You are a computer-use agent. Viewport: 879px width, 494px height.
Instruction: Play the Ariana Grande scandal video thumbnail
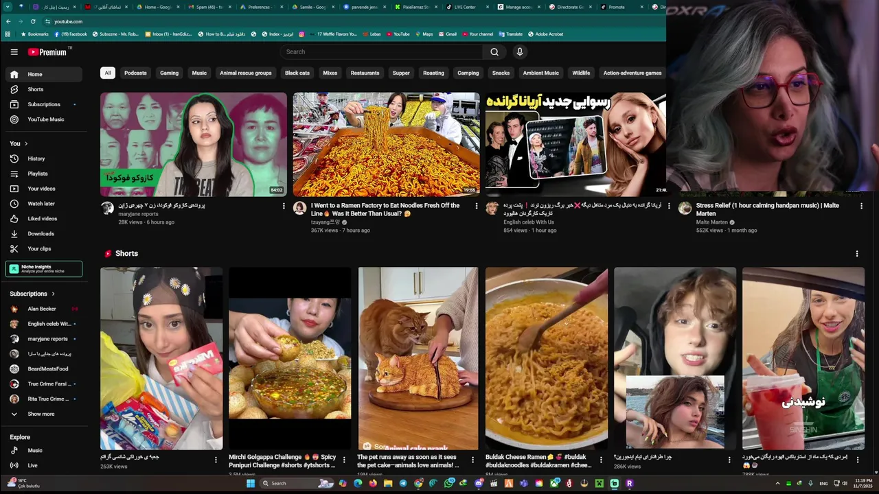pos(575,145)
